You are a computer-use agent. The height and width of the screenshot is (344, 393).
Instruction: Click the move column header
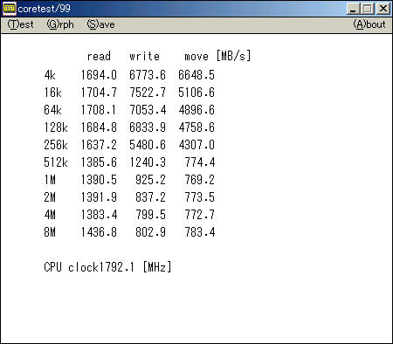click(x=196, y=56)
